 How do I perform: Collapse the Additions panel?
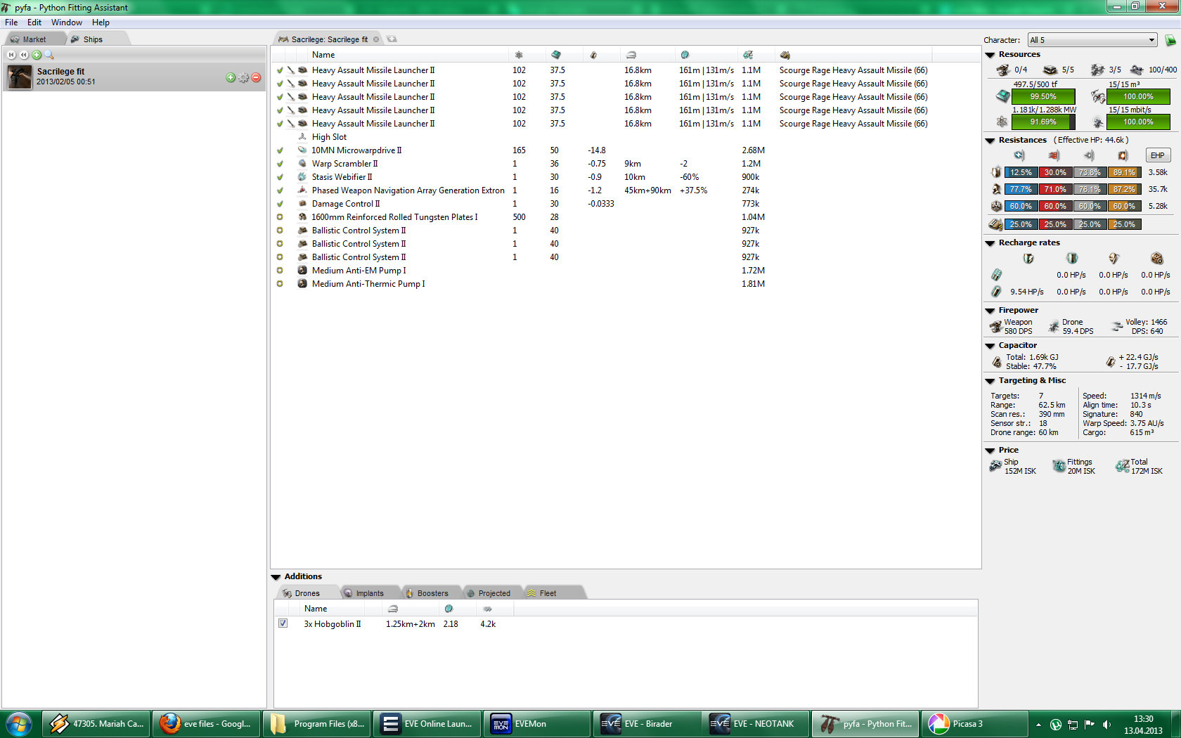276,577
